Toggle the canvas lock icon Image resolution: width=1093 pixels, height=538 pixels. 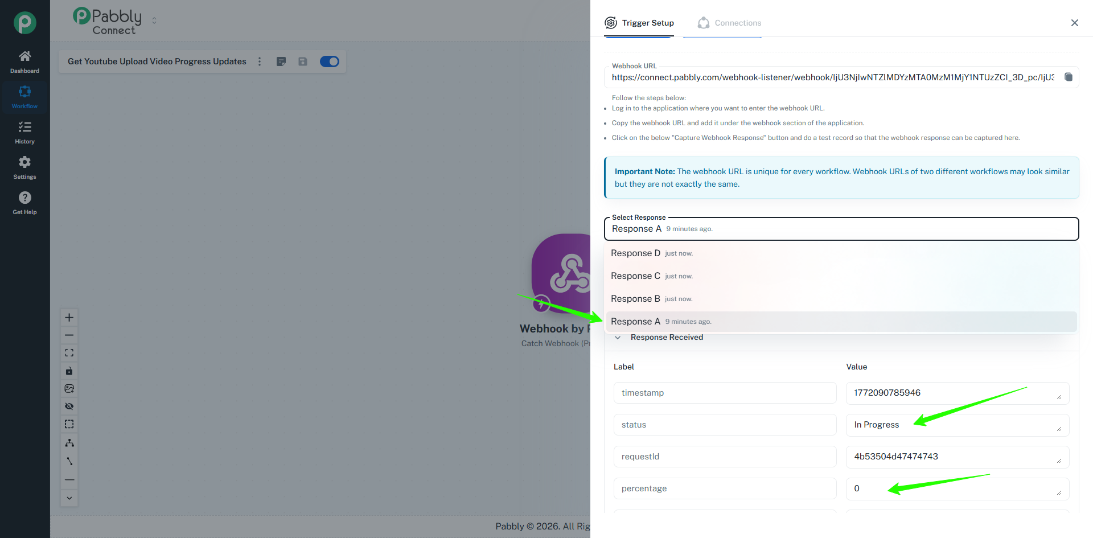69,371
